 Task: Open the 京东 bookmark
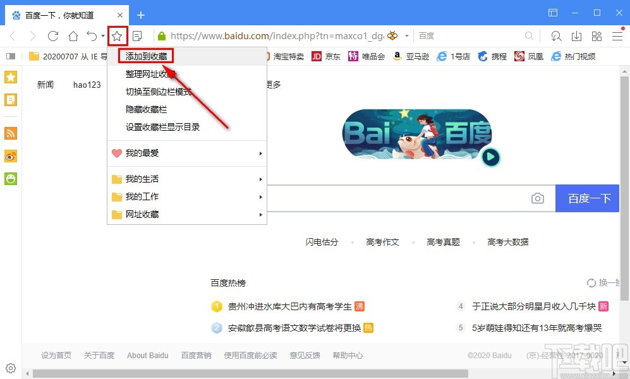pos(326,57)
